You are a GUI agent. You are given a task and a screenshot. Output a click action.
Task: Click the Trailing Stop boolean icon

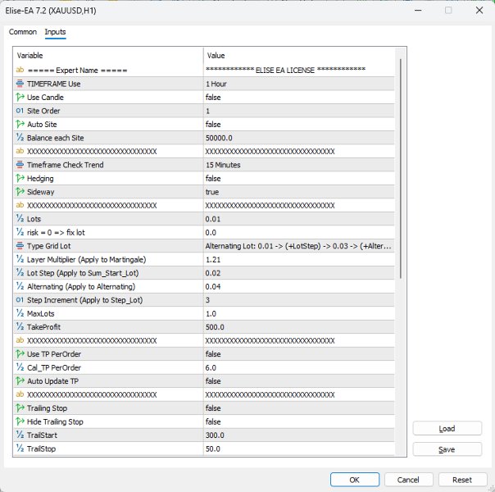tap(20, 408)
